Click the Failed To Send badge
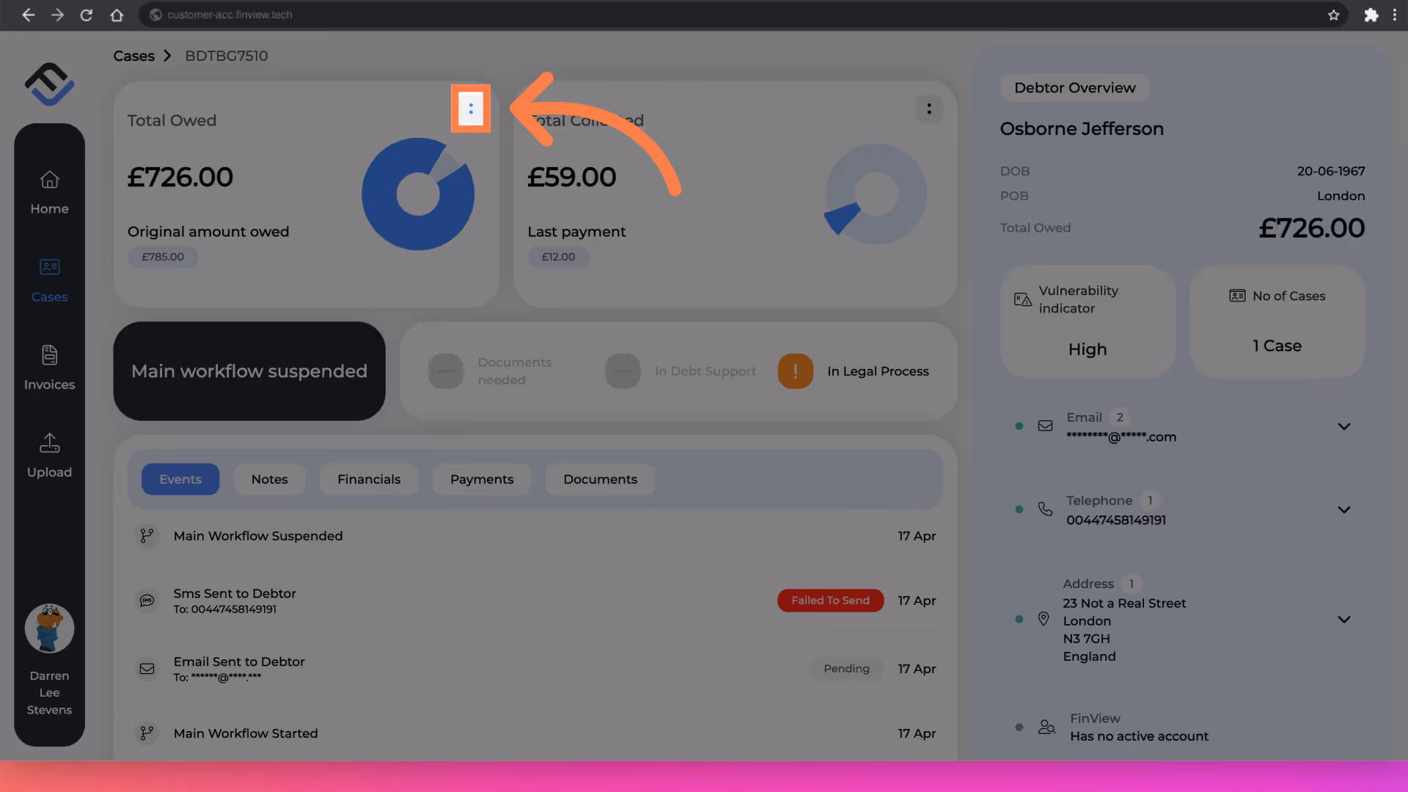 click(x=830, y=601)
